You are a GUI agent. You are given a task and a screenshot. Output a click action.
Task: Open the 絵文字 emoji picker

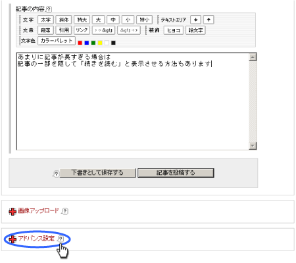(195, 30)
